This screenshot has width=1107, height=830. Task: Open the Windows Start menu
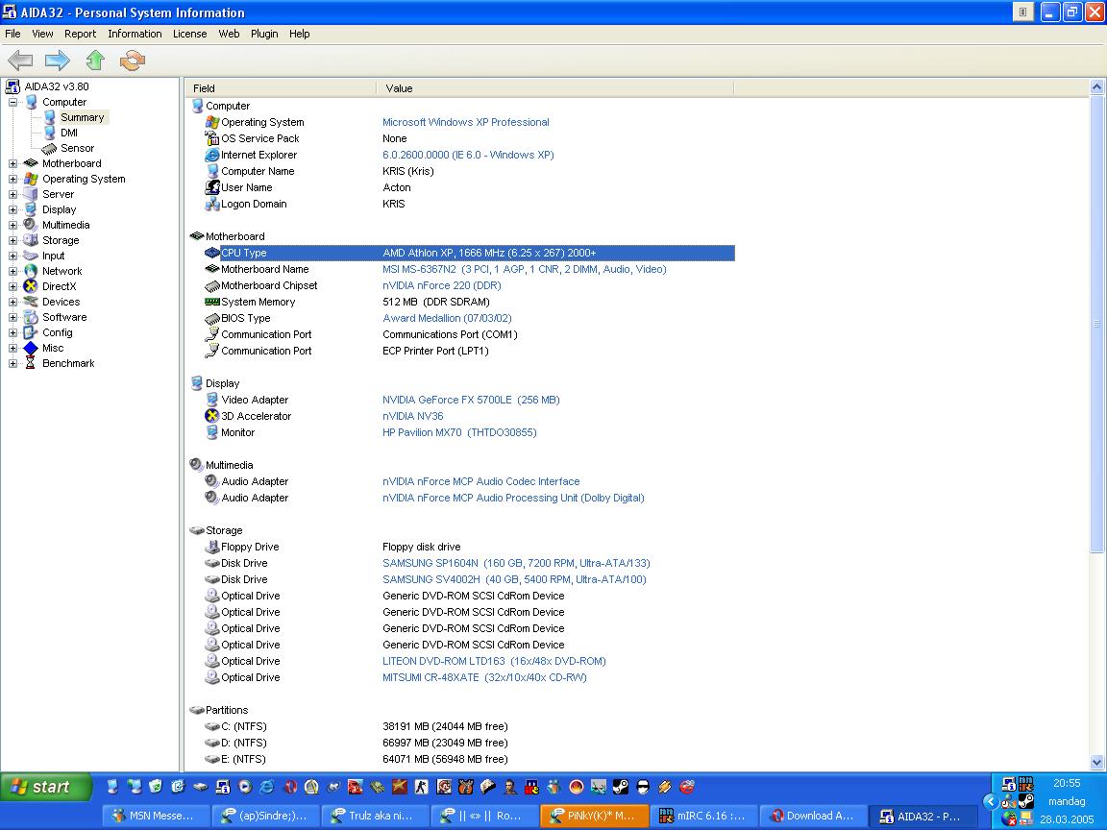coord(46,786)
